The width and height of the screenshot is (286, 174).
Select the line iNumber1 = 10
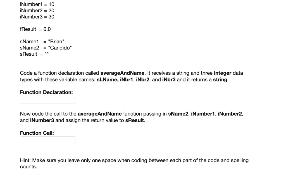tap(37, 4)
